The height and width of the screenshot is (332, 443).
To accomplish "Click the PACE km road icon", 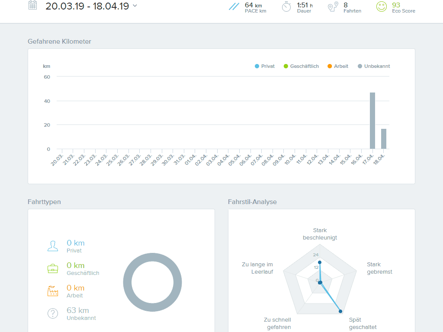I will [234, 6].
